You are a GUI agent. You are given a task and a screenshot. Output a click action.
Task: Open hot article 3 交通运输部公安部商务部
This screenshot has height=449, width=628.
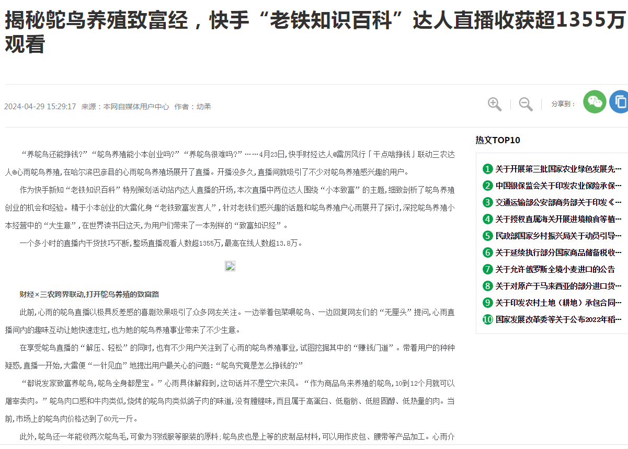coord(558,202)
